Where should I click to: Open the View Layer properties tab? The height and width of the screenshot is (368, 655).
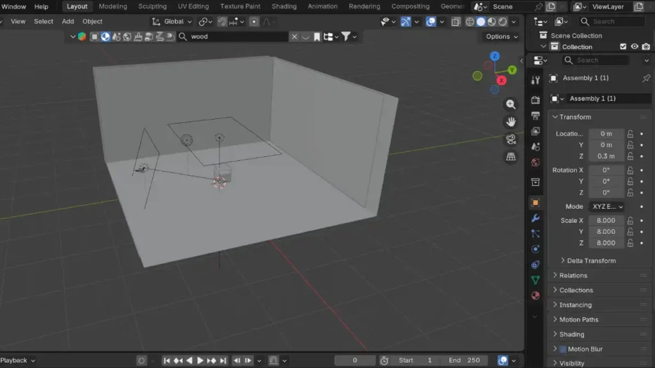tap(535, 131)
